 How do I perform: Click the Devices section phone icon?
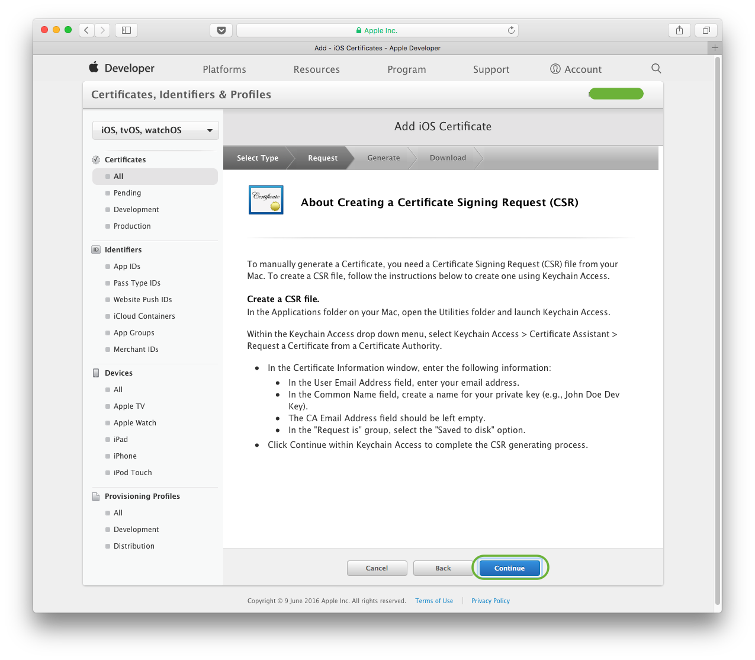click(x=96, y=373)
